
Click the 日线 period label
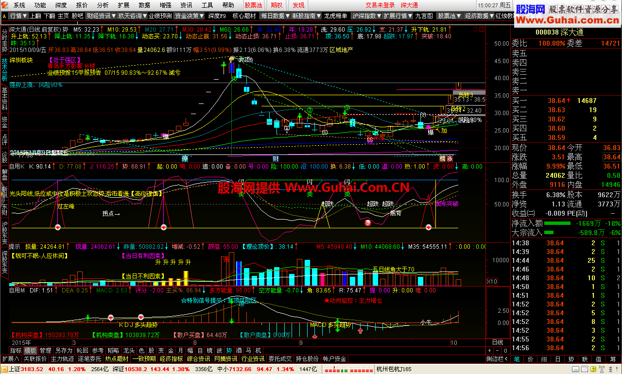(x=498, y=342)
